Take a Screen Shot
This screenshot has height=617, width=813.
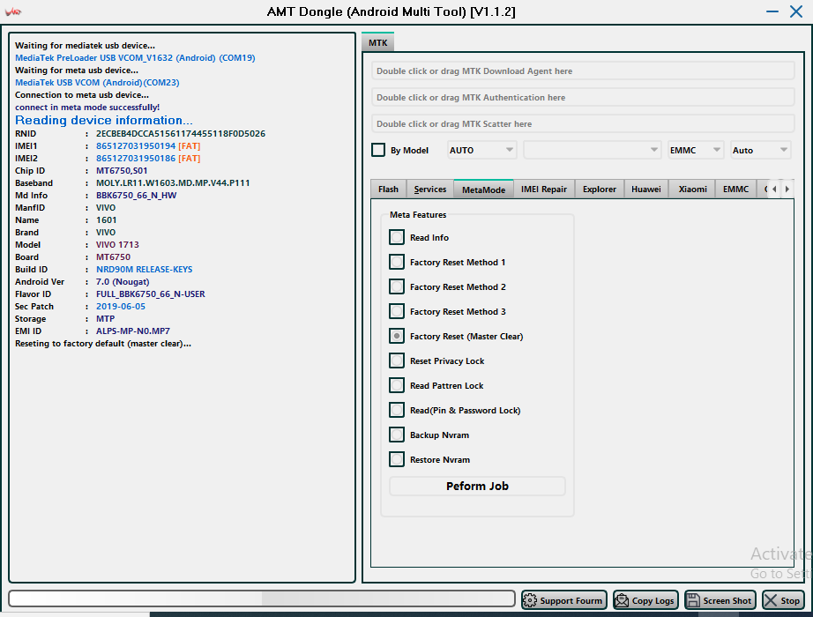(x=720, y=600)
